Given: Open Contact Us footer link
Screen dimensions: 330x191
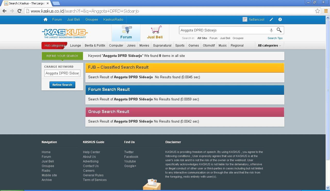Looking at the screenshot, I should [91, 166].
